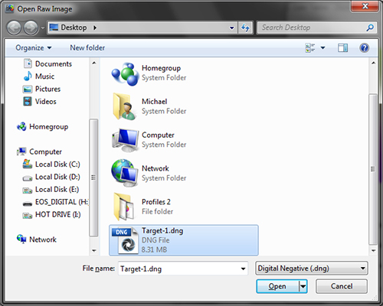Expand the File name history dropdown arrow
The height and width of the screenshot is (306, 383).
243,269
